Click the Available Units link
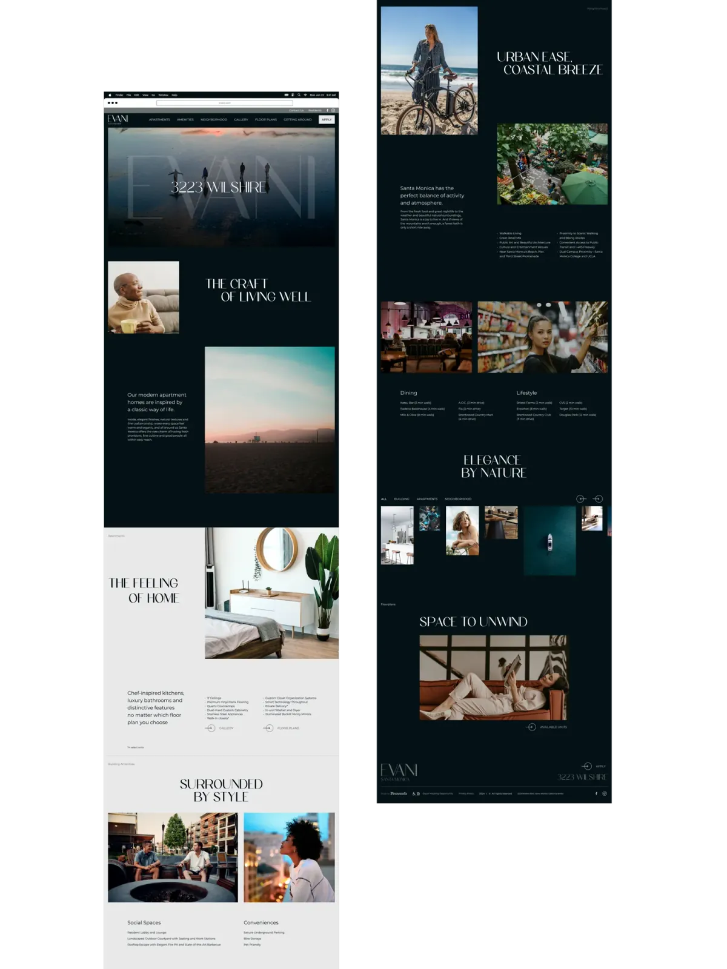 point(554,727)
